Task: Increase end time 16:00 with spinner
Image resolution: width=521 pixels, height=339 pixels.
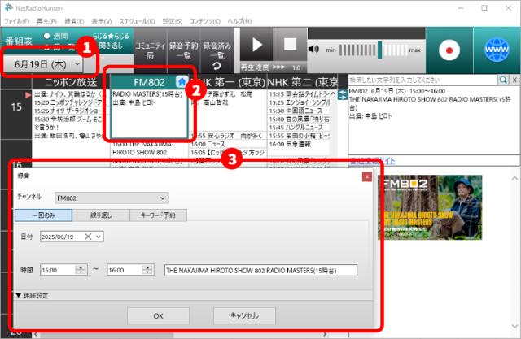Action: 147,267
